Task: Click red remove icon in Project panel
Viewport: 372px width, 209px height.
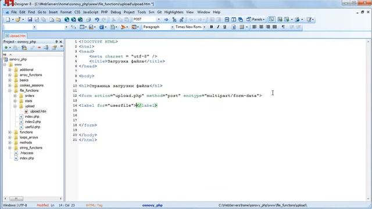Action: 39,48
